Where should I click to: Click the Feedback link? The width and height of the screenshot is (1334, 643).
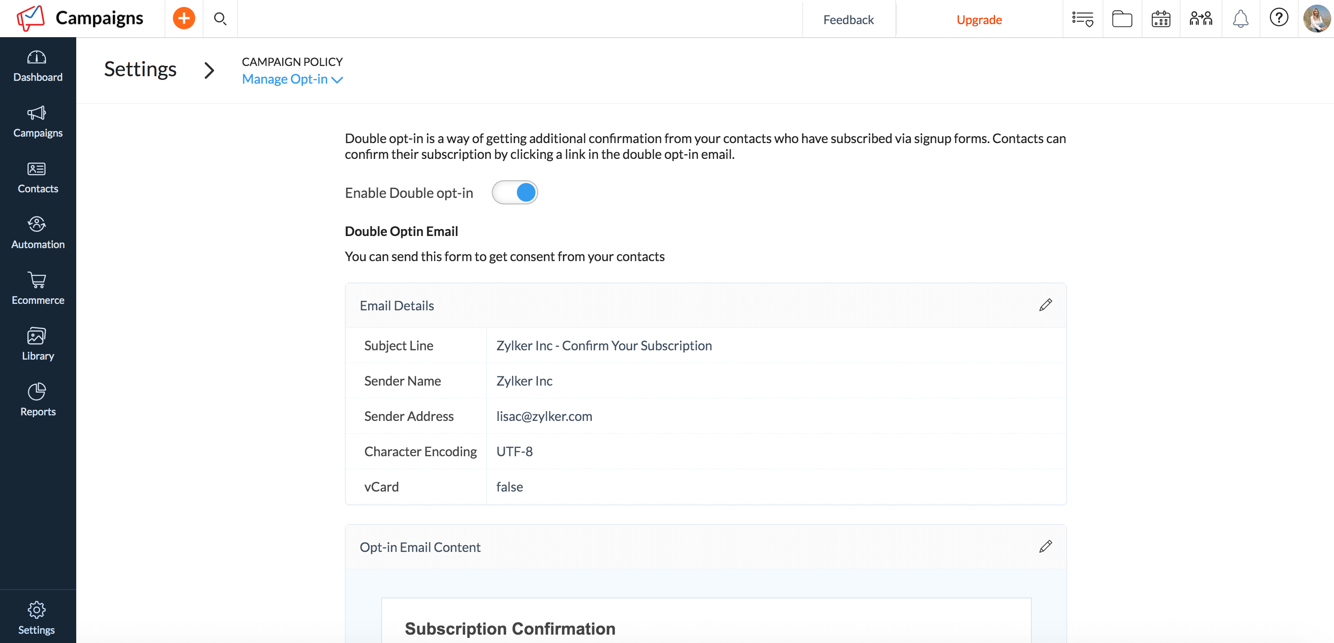point(848,20)
